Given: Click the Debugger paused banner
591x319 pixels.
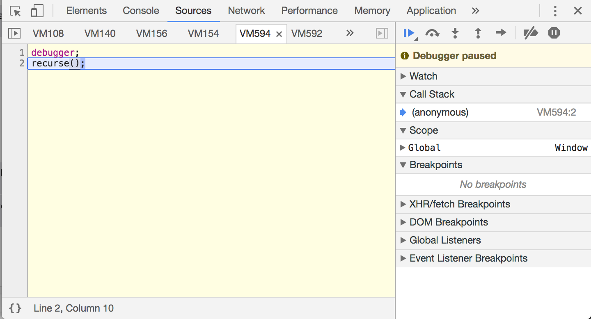Looking at the screenshot, I should (493, 56).
